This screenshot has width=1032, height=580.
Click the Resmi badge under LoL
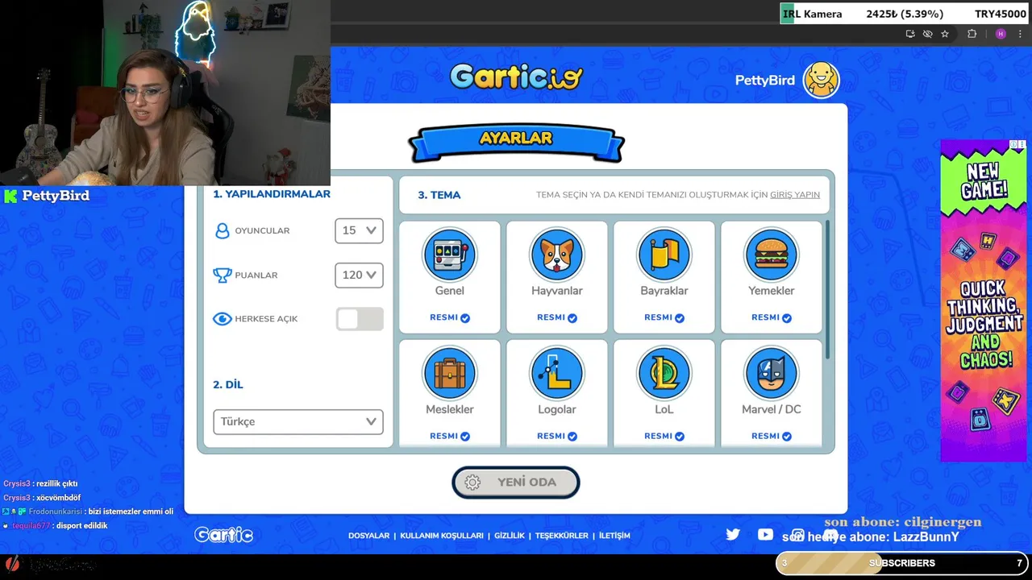pos(664,436)
